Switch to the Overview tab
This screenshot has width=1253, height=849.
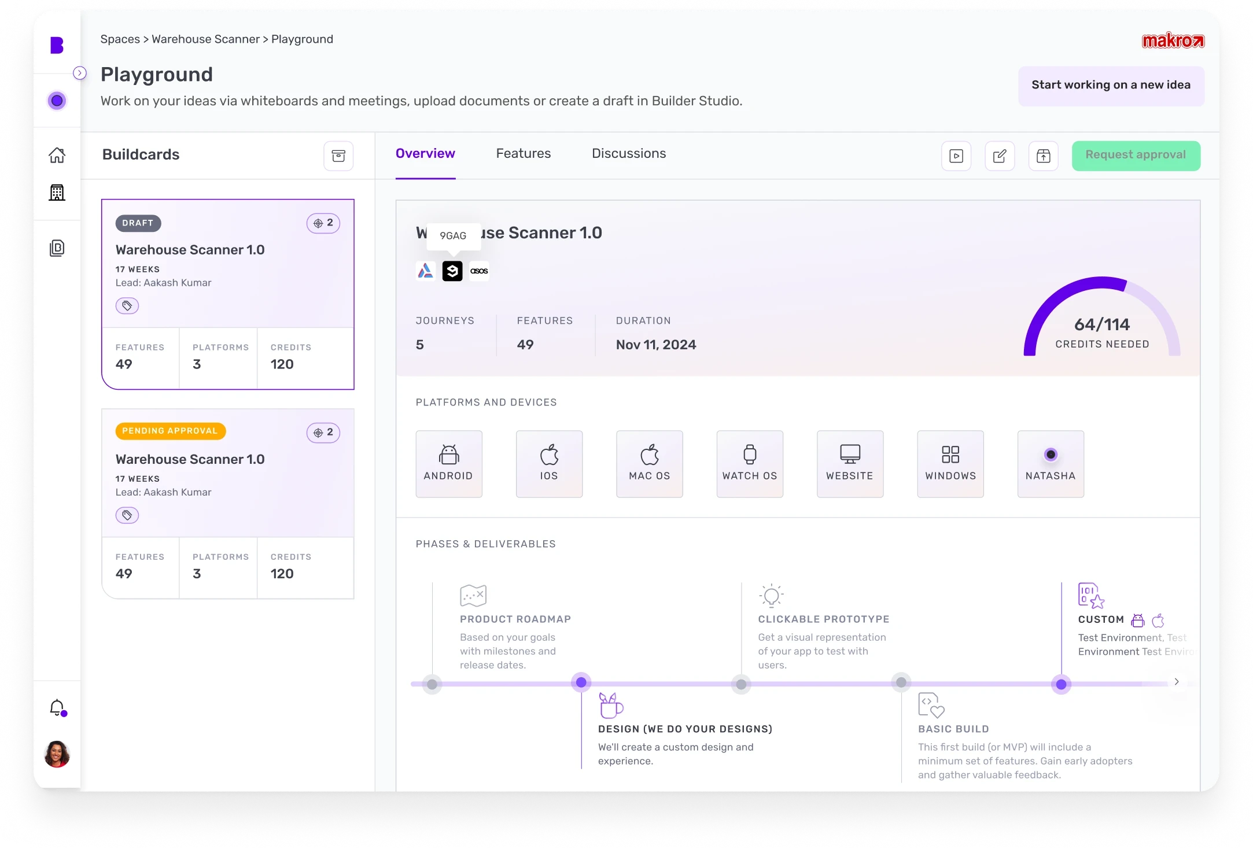click(425, 154)
